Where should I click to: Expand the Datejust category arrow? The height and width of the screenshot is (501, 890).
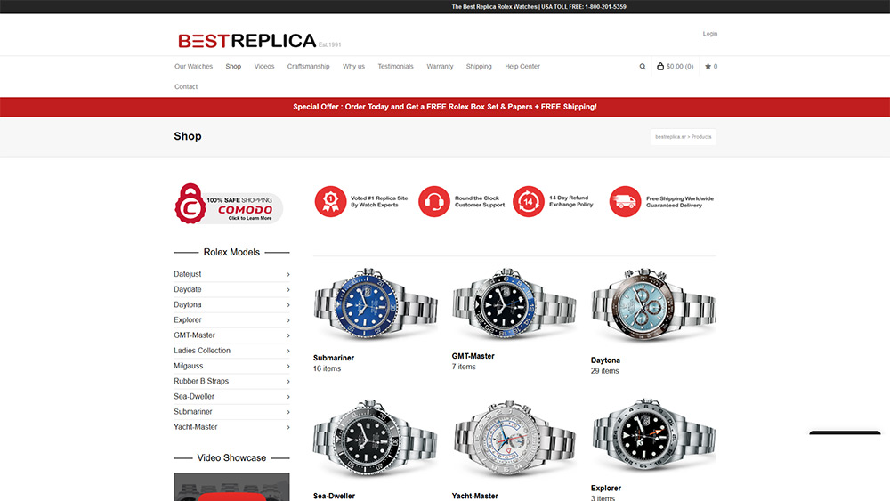(x=288, y=275)
